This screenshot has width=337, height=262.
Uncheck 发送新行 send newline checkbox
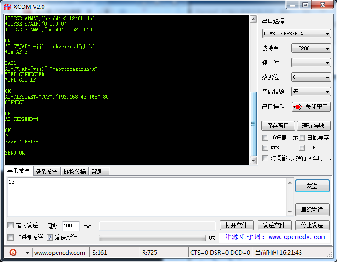click(x=50, y=237)
